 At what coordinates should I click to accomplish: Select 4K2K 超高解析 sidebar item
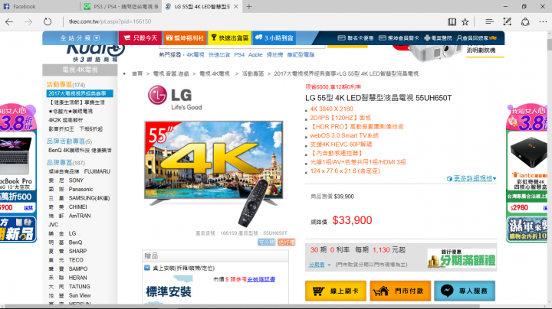pos(66,120)
